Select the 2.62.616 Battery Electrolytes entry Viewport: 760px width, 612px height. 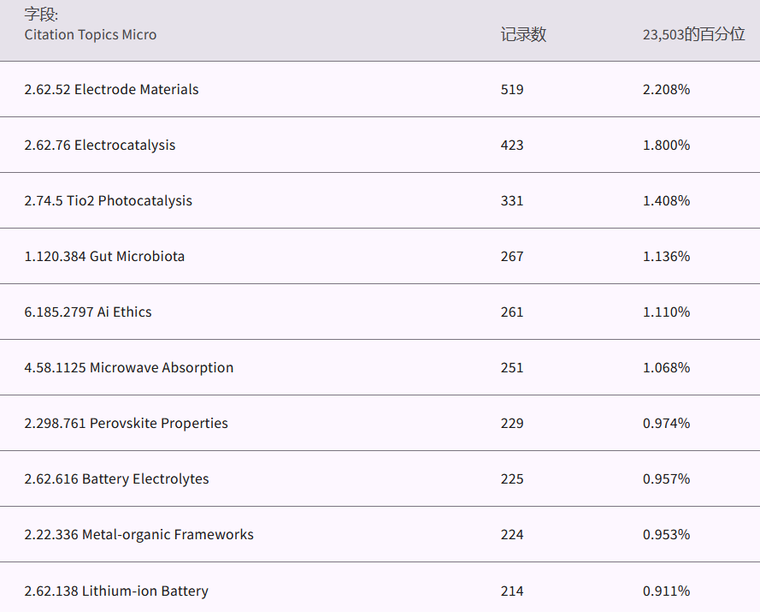(x=116, y=479)
